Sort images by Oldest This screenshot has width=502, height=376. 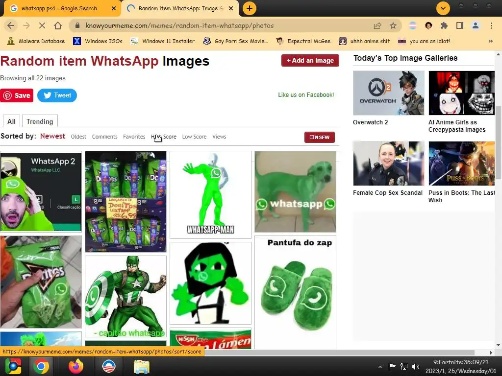(78, 137)
